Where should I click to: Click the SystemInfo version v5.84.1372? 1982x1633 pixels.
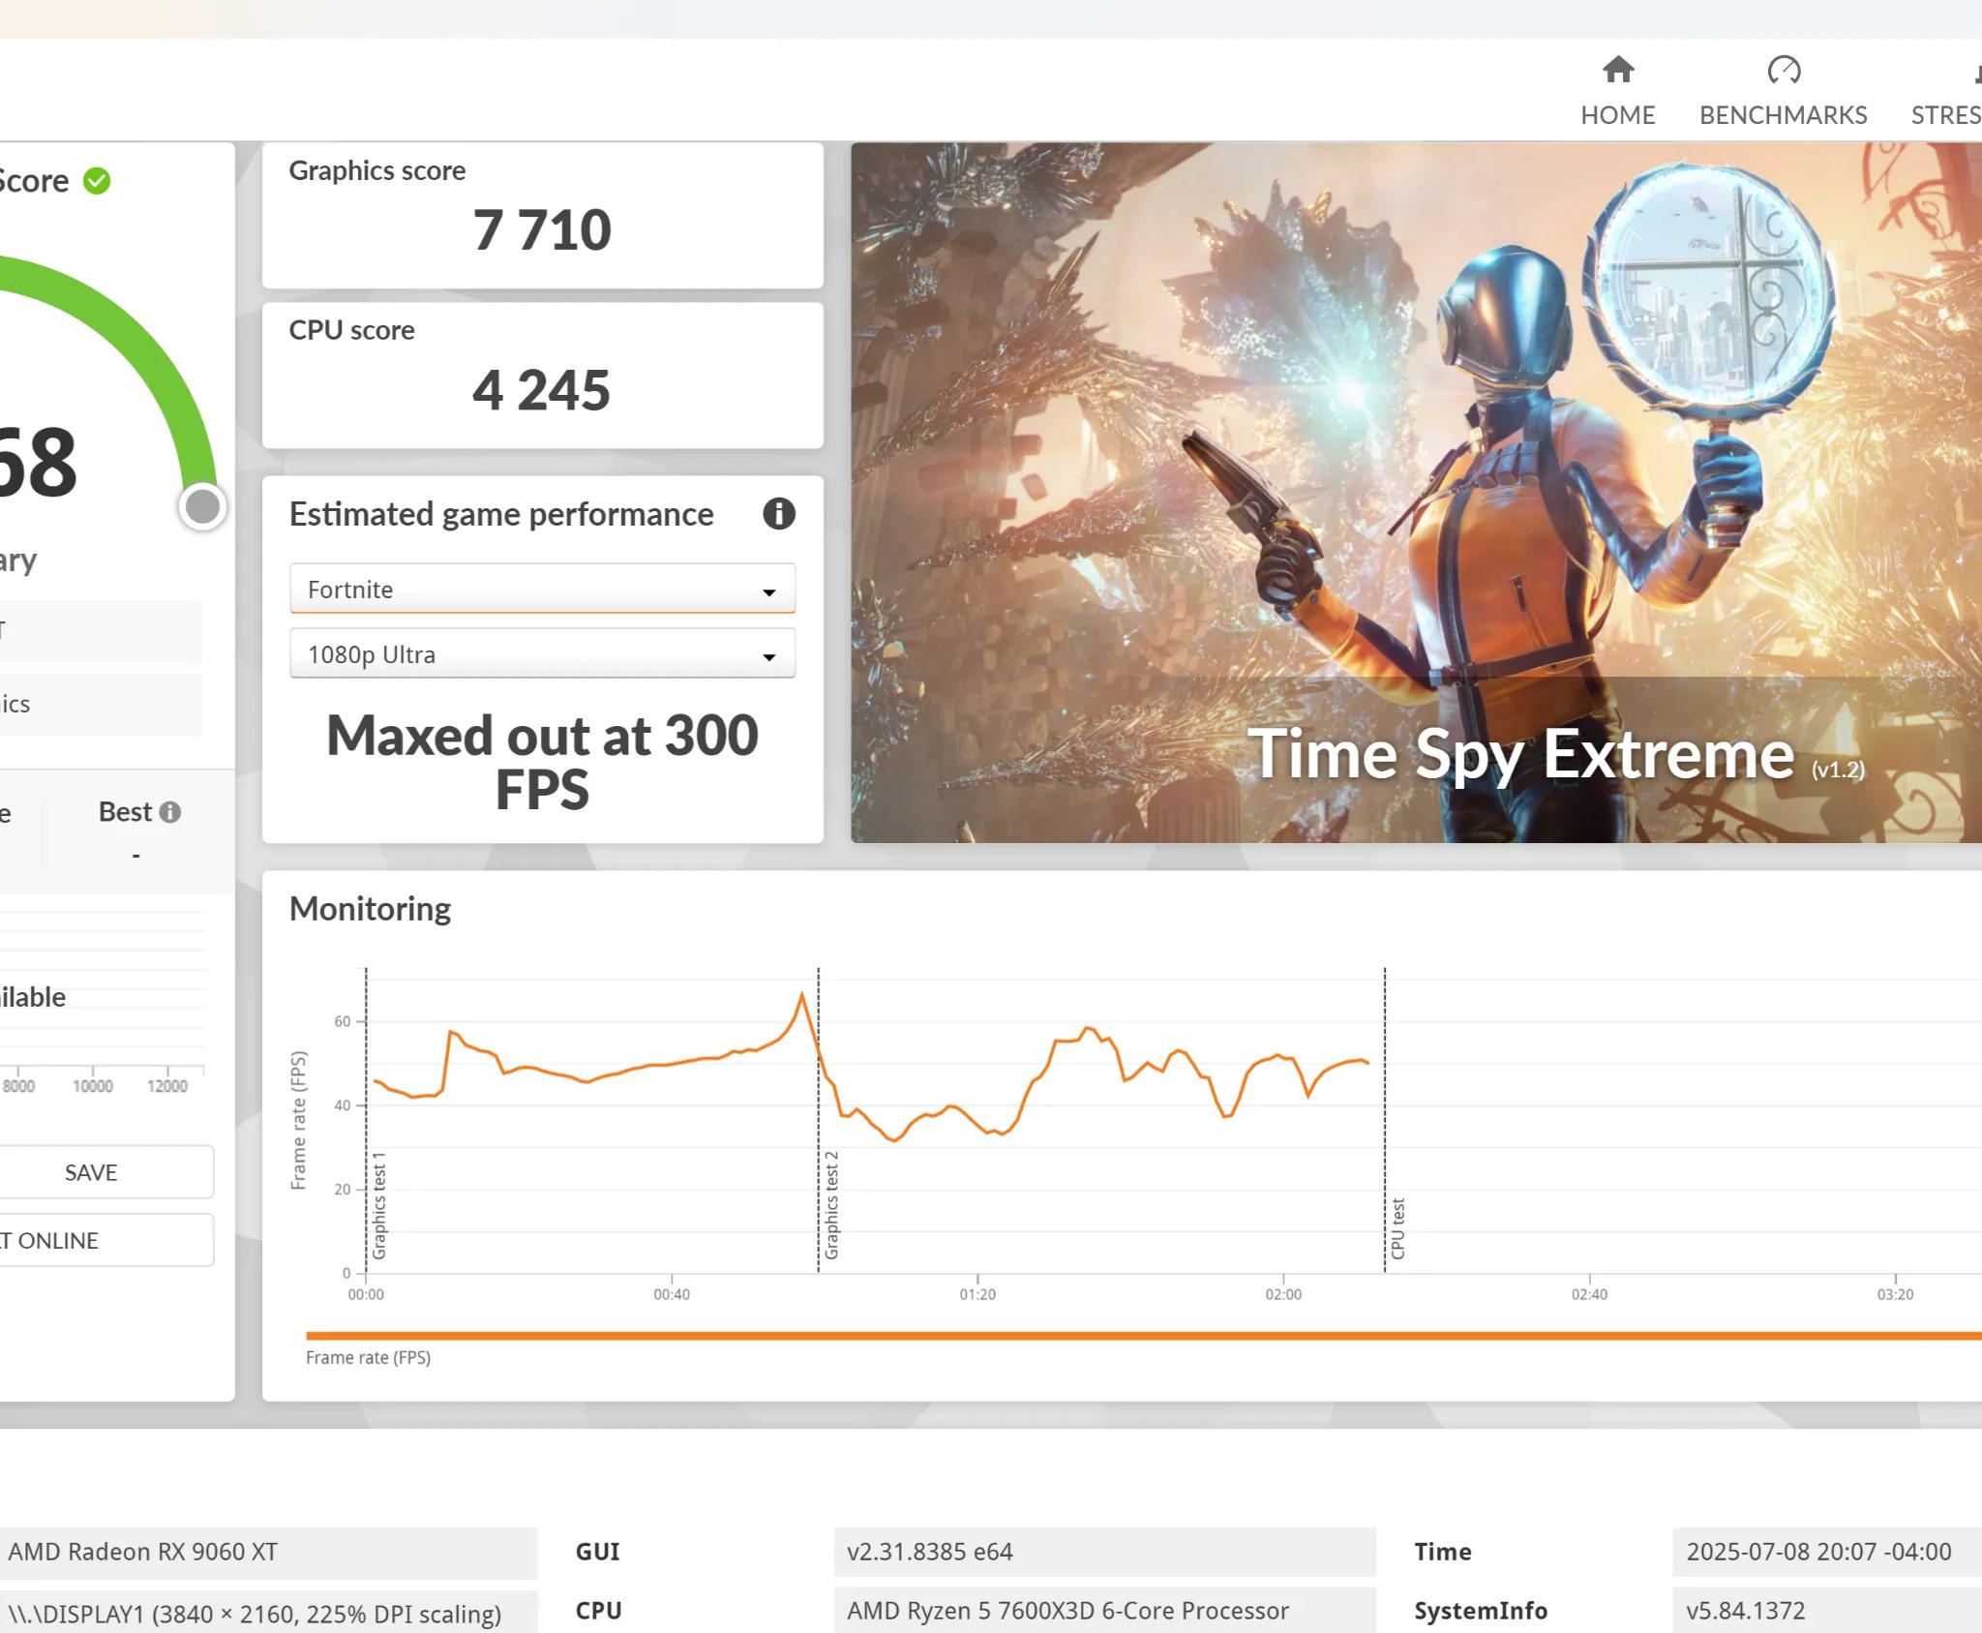pos(1827,1611)
